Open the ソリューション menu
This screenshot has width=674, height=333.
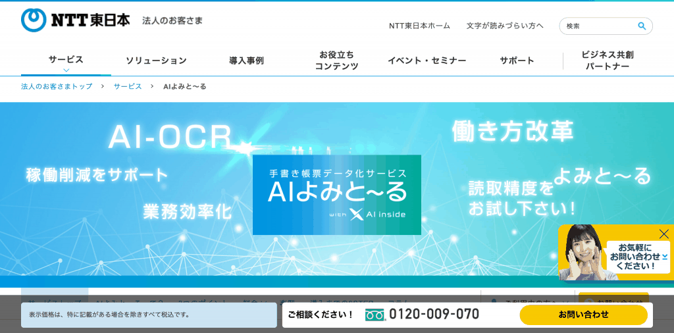[156, 61]
